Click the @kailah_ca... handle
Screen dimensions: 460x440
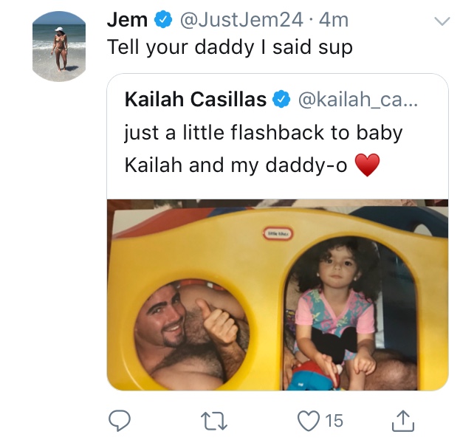tap(358, 100)
